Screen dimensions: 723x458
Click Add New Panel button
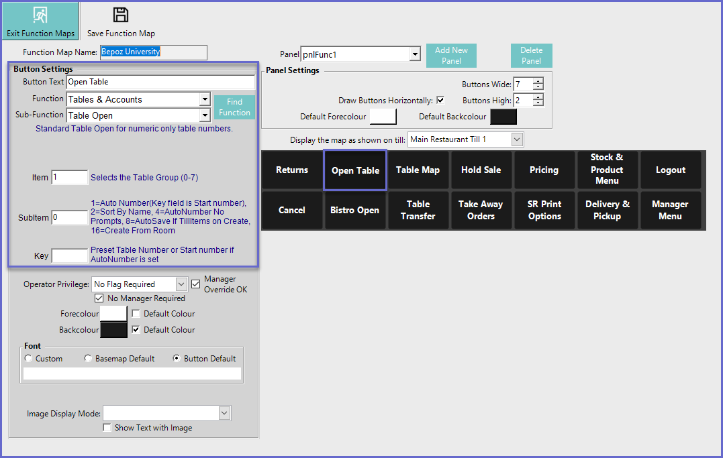point(451,55)
